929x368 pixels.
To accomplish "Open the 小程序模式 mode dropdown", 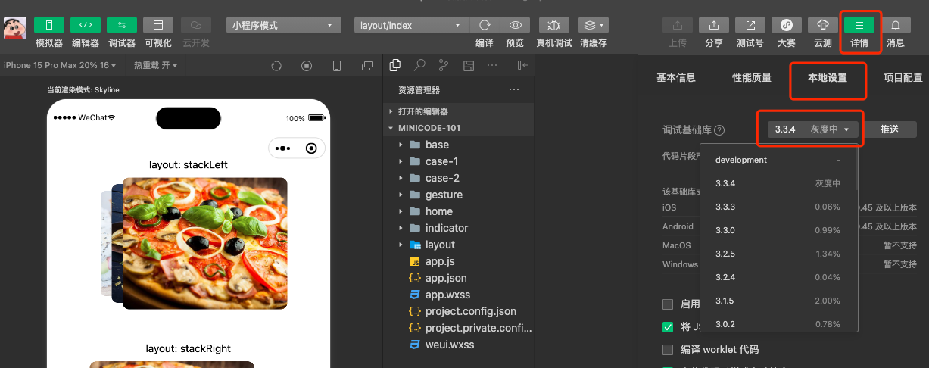I will coord(283,25).
